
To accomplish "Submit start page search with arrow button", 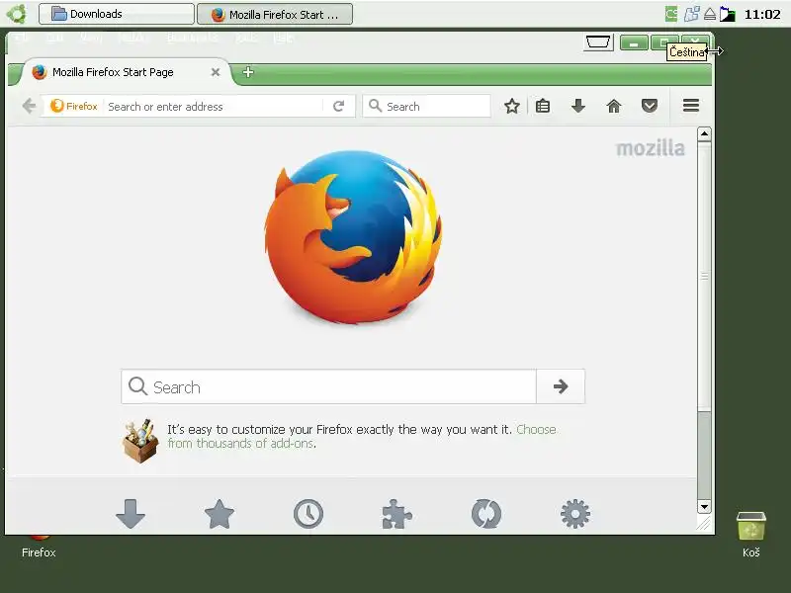I will pos(561,386).
